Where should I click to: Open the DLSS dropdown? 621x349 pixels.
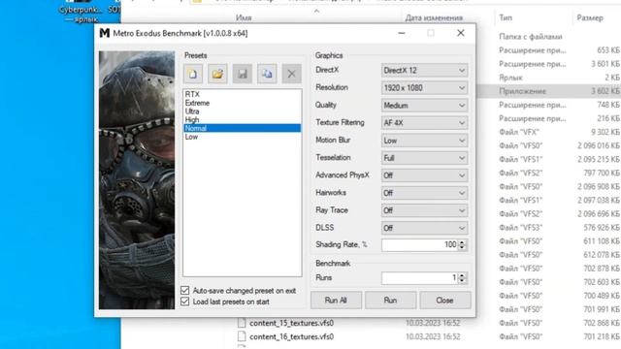coord(424,228)
